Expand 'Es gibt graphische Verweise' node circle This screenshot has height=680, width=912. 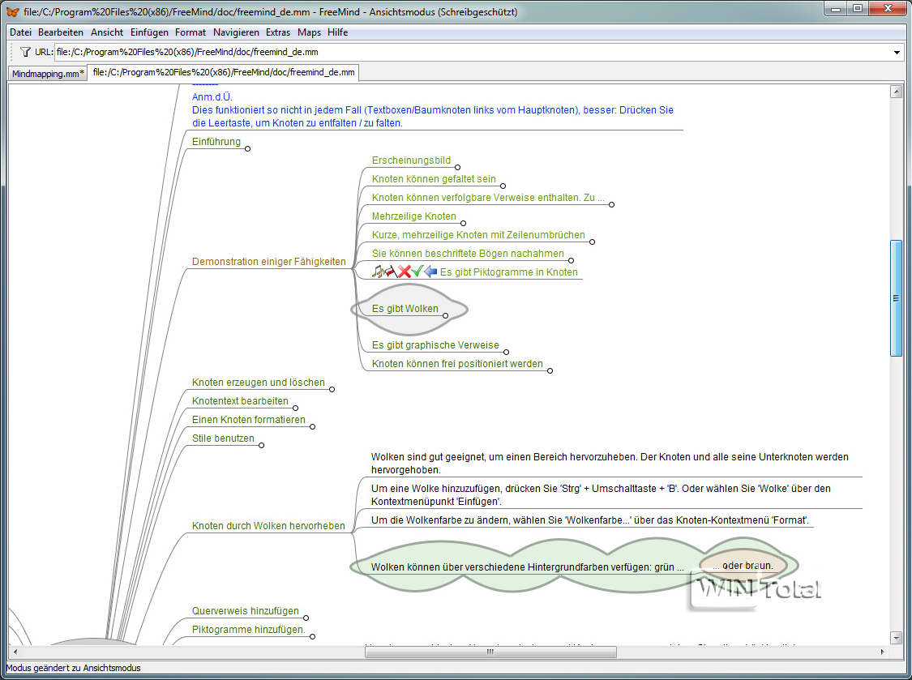coord(507,352)
